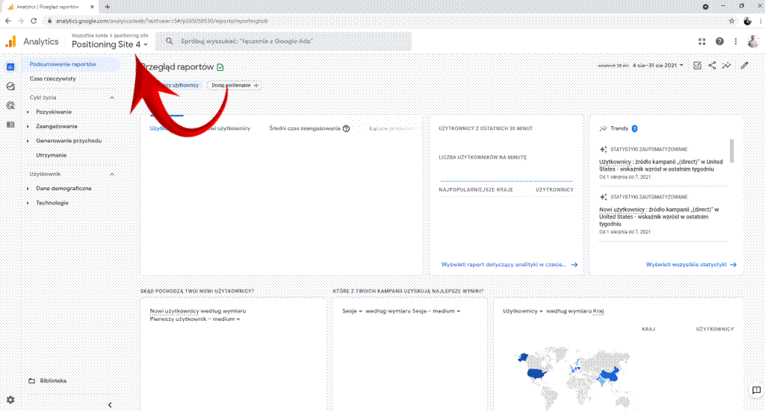765x411 pixels.
Task: Click the Google account avatar
Action: click(753, 41)
